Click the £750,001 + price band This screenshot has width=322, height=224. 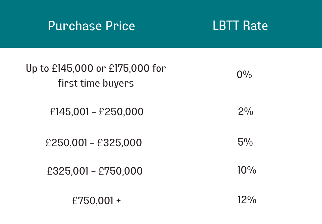click(x=97, y=201)
